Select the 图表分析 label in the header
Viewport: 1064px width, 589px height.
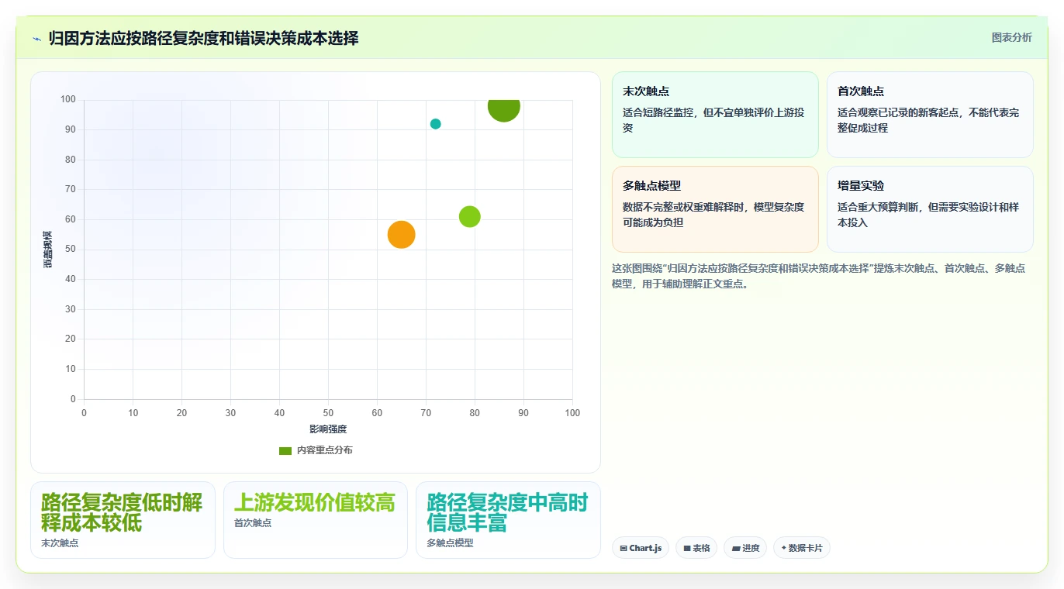[1011, 37]
